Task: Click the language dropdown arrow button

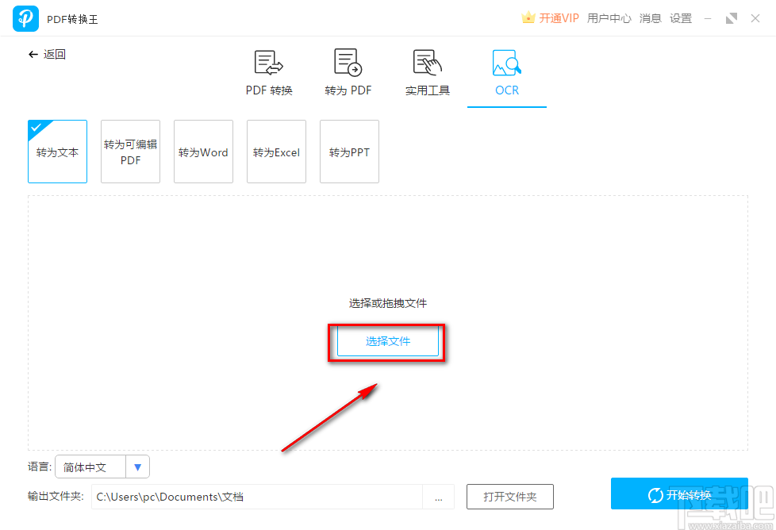Action: tap(137, 467)
